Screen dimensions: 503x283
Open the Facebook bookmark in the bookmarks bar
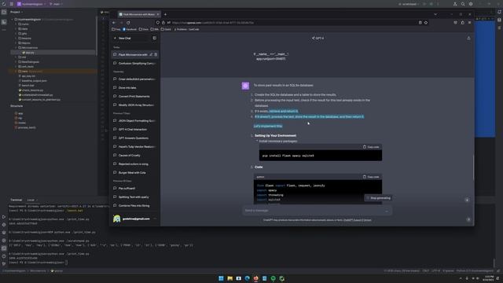(130, 29)
